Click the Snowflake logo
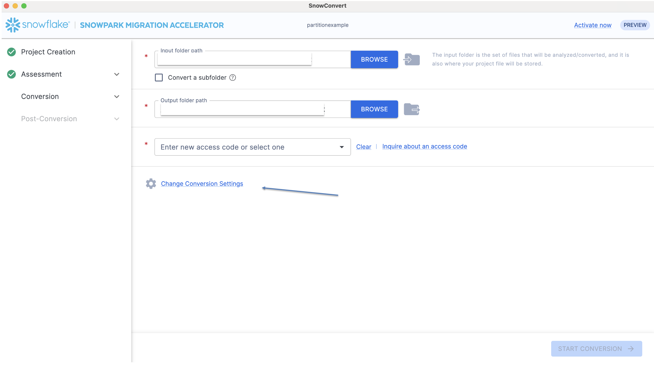This screenshot has width=654, height=365. coord(13,25)
